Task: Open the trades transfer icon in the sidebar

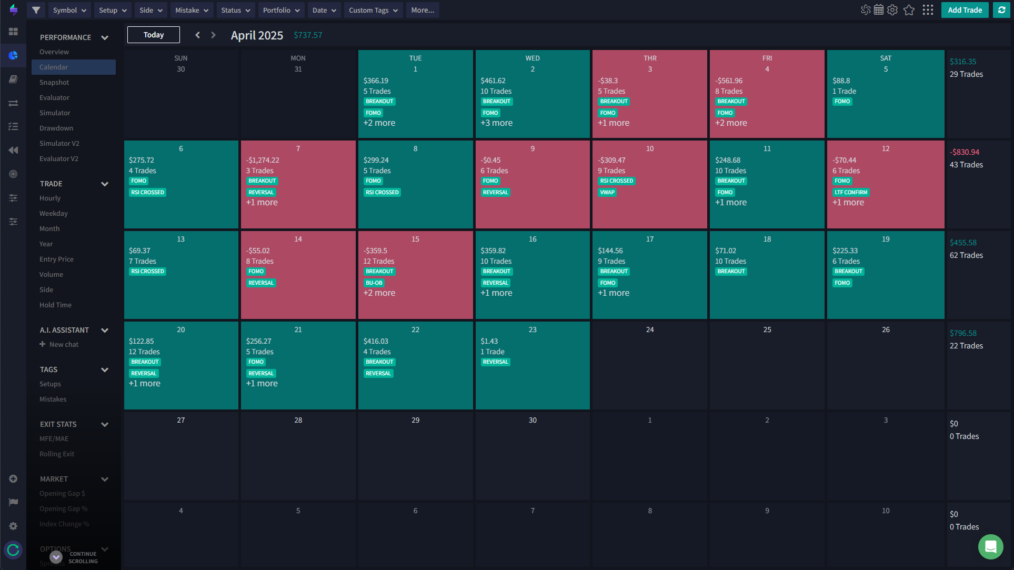Action: [x=13, y=103]
